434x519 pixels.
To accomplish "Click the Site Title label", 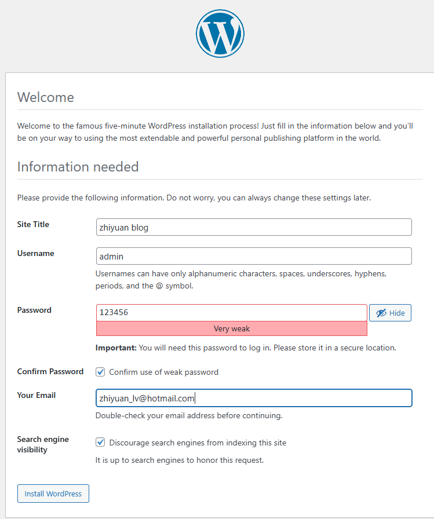I will pyautogui.click(x=33, y=224).
